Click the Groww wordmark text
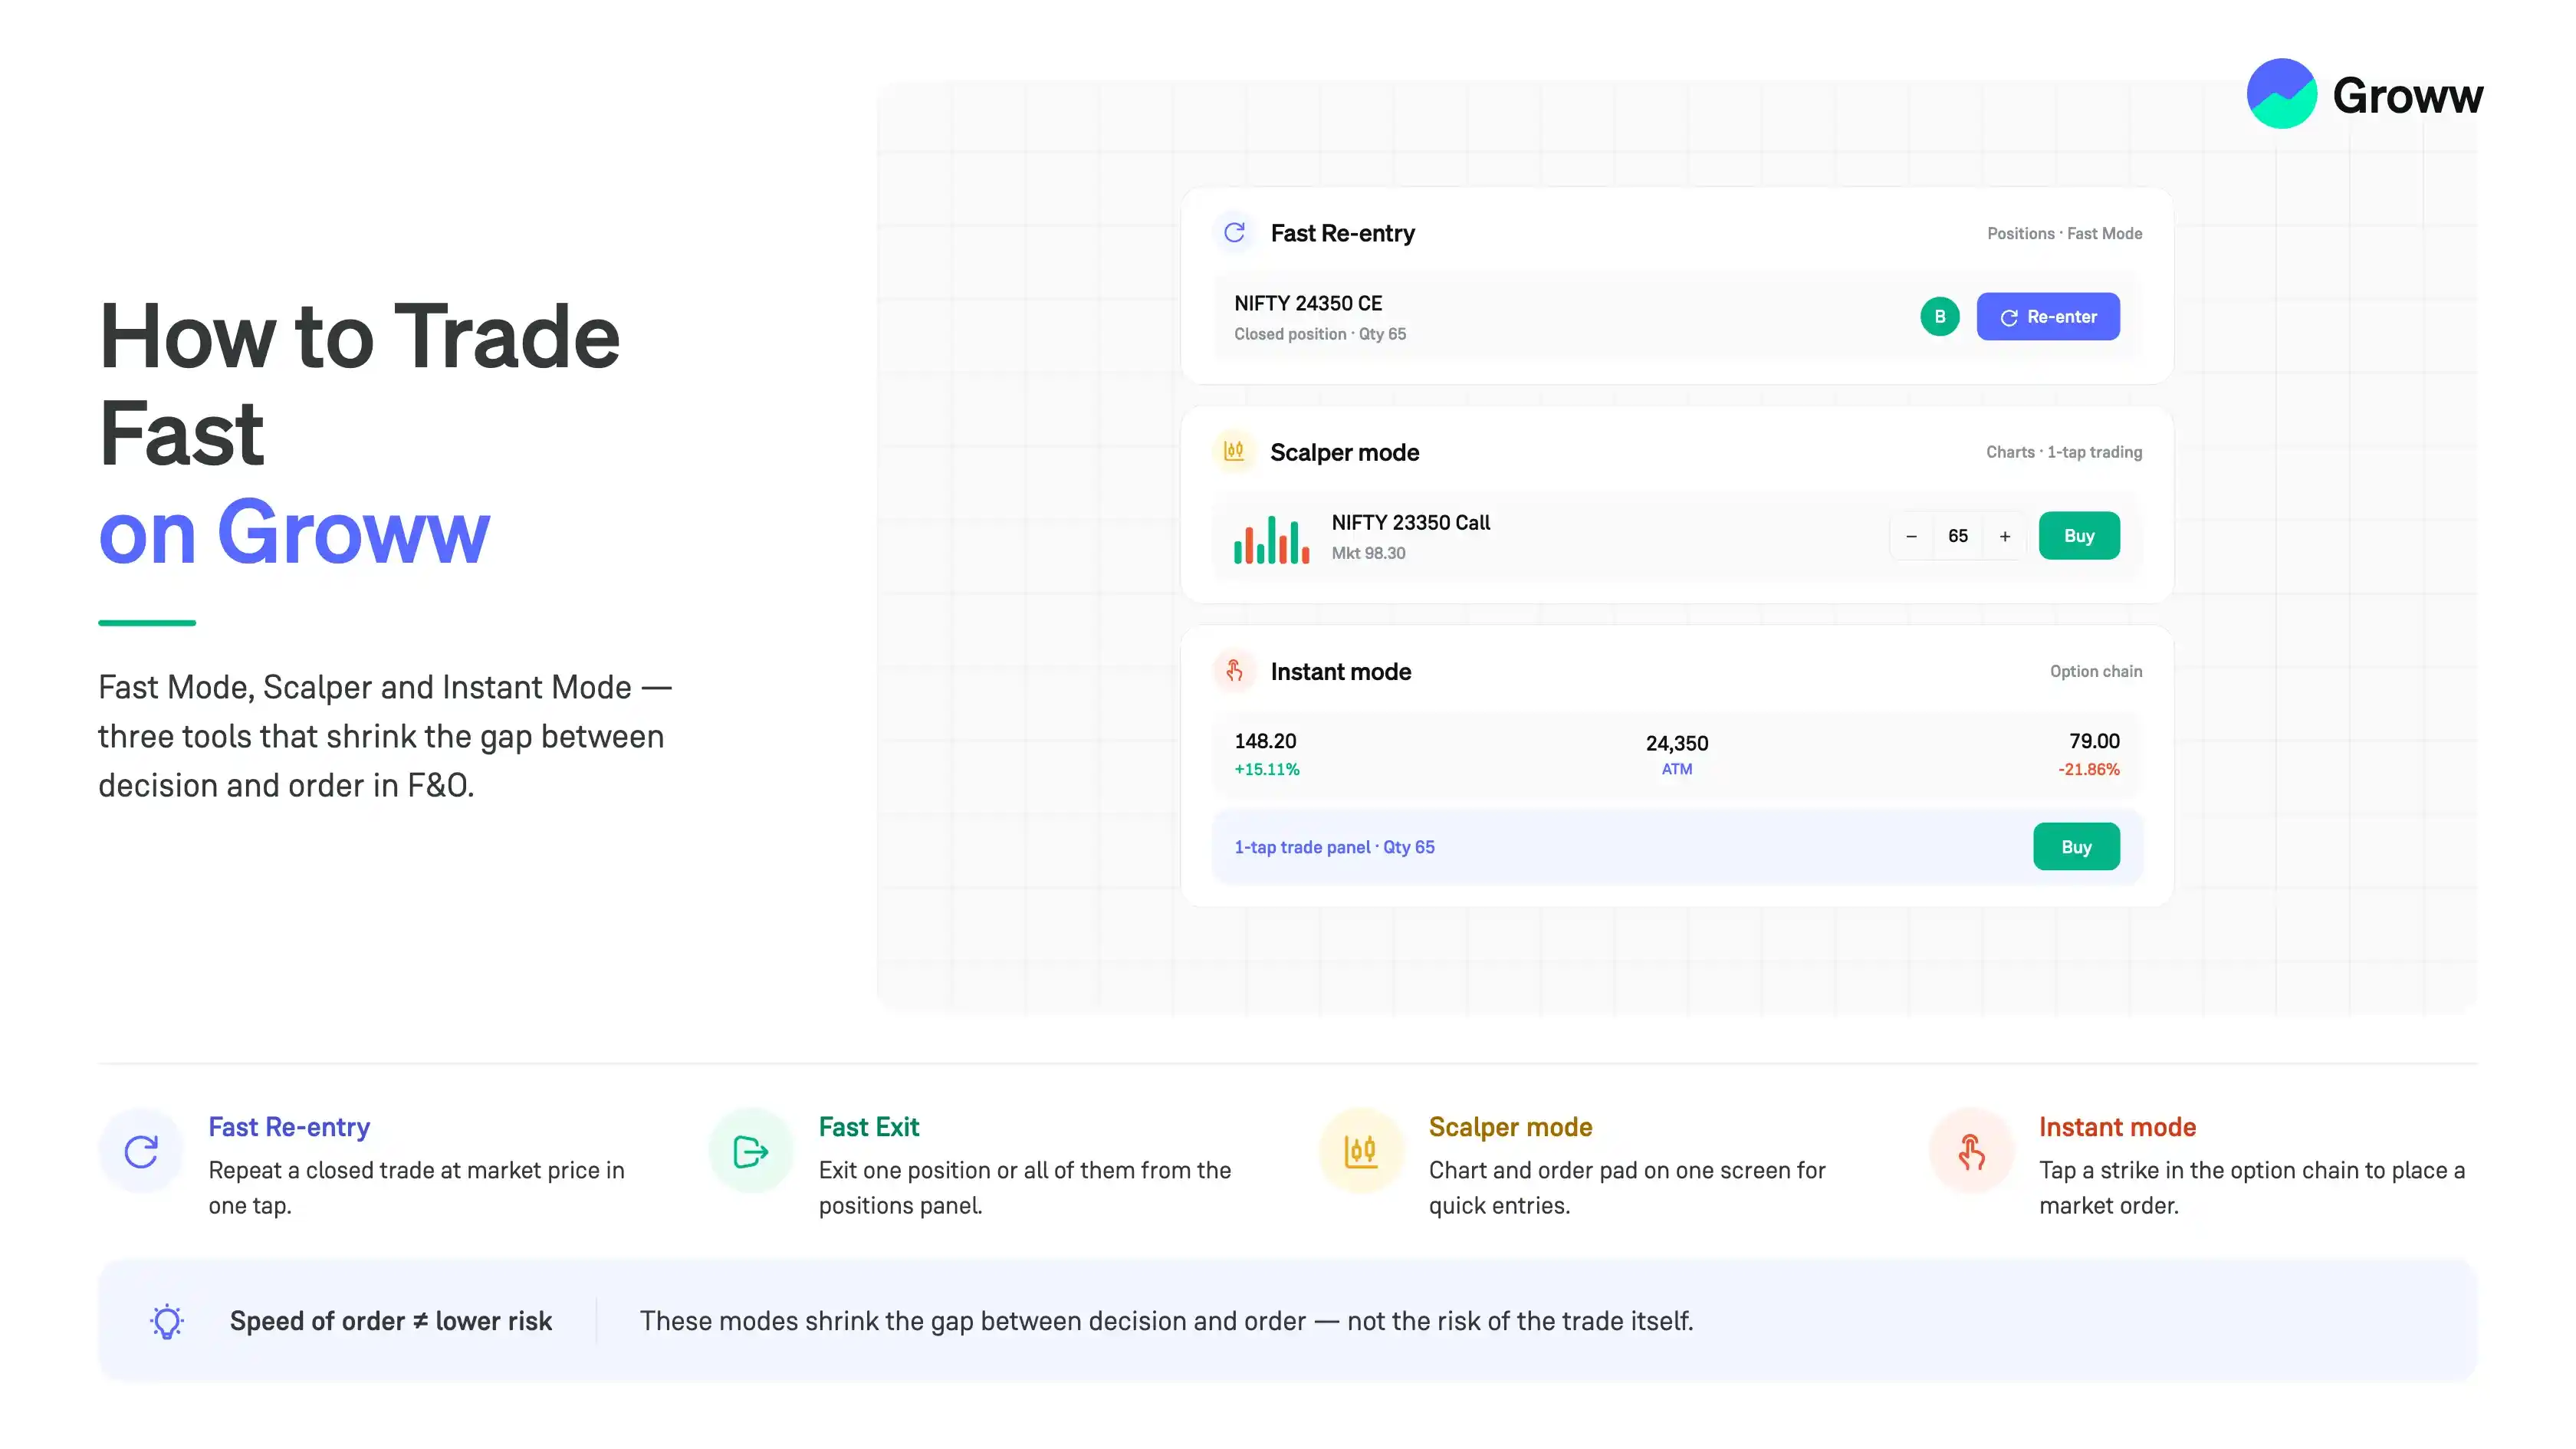 click(2407, 96)
